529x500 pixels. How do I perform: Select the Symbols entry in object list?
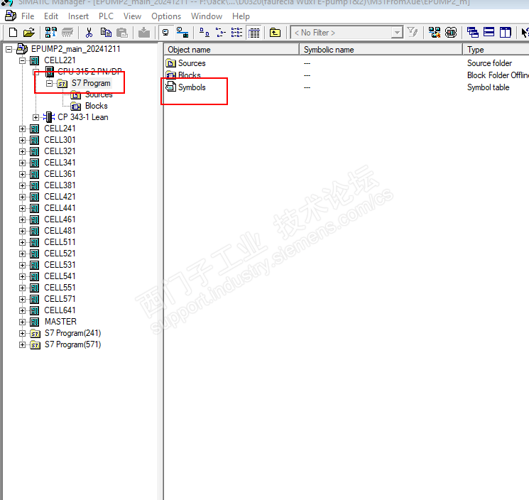192,87
